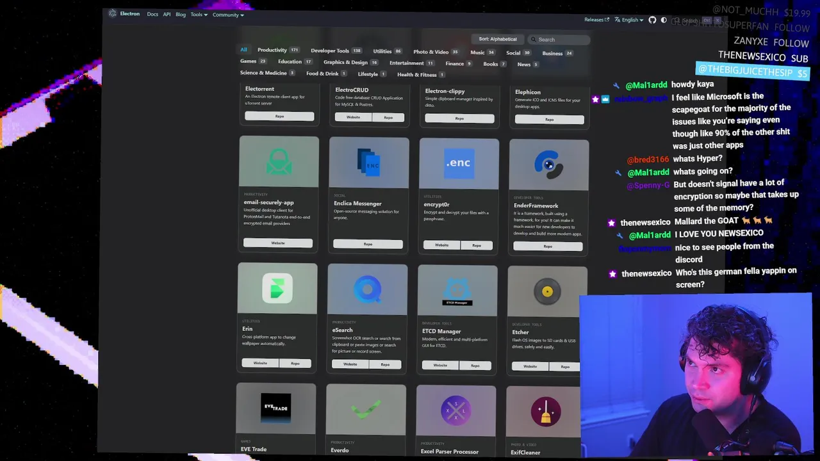Open the Etcher Website button
The width and height of the screenshot is (820, 461).
click(x=530, y=366)
